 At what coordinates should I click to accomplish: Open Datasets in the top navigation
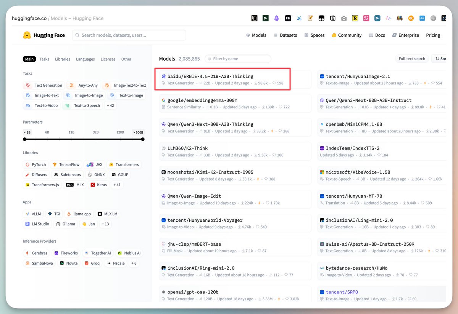pos(285,35)
